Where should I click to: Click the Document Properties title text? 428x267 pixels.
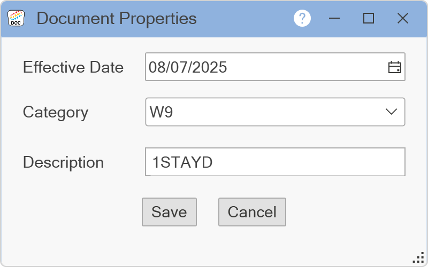tap(117, 19)
